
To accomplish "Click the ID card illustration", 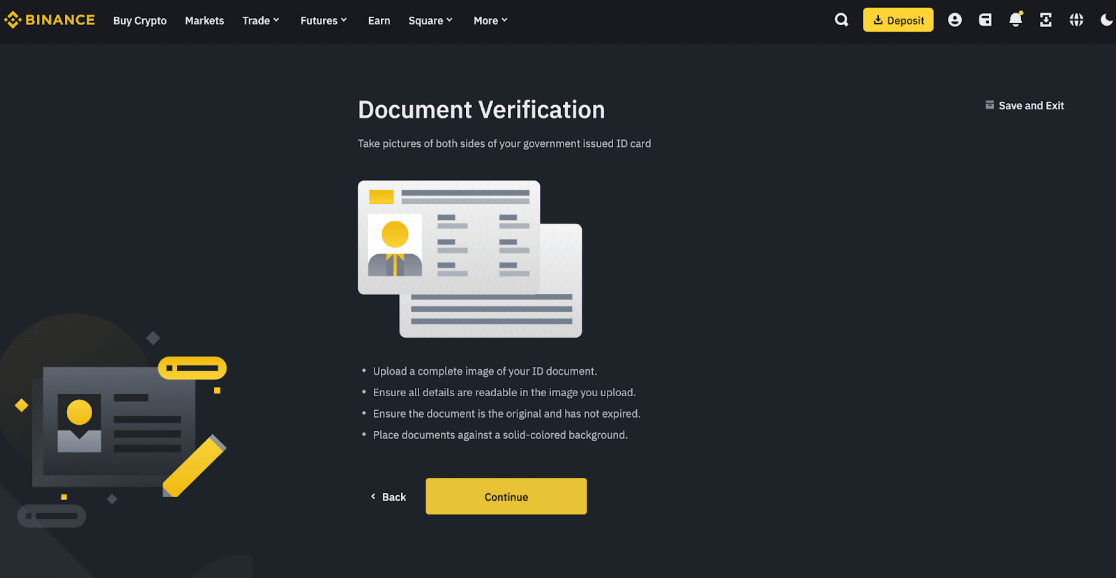I will [469, 258].
